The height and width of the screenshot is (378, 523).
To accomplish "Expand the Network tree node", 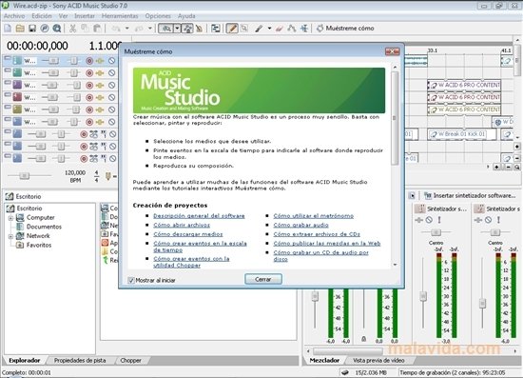I will click(10, 236).
